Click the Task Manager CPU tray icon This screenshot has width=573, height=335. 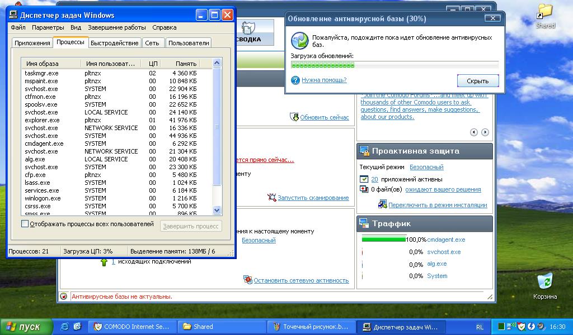tap(501, 327)
